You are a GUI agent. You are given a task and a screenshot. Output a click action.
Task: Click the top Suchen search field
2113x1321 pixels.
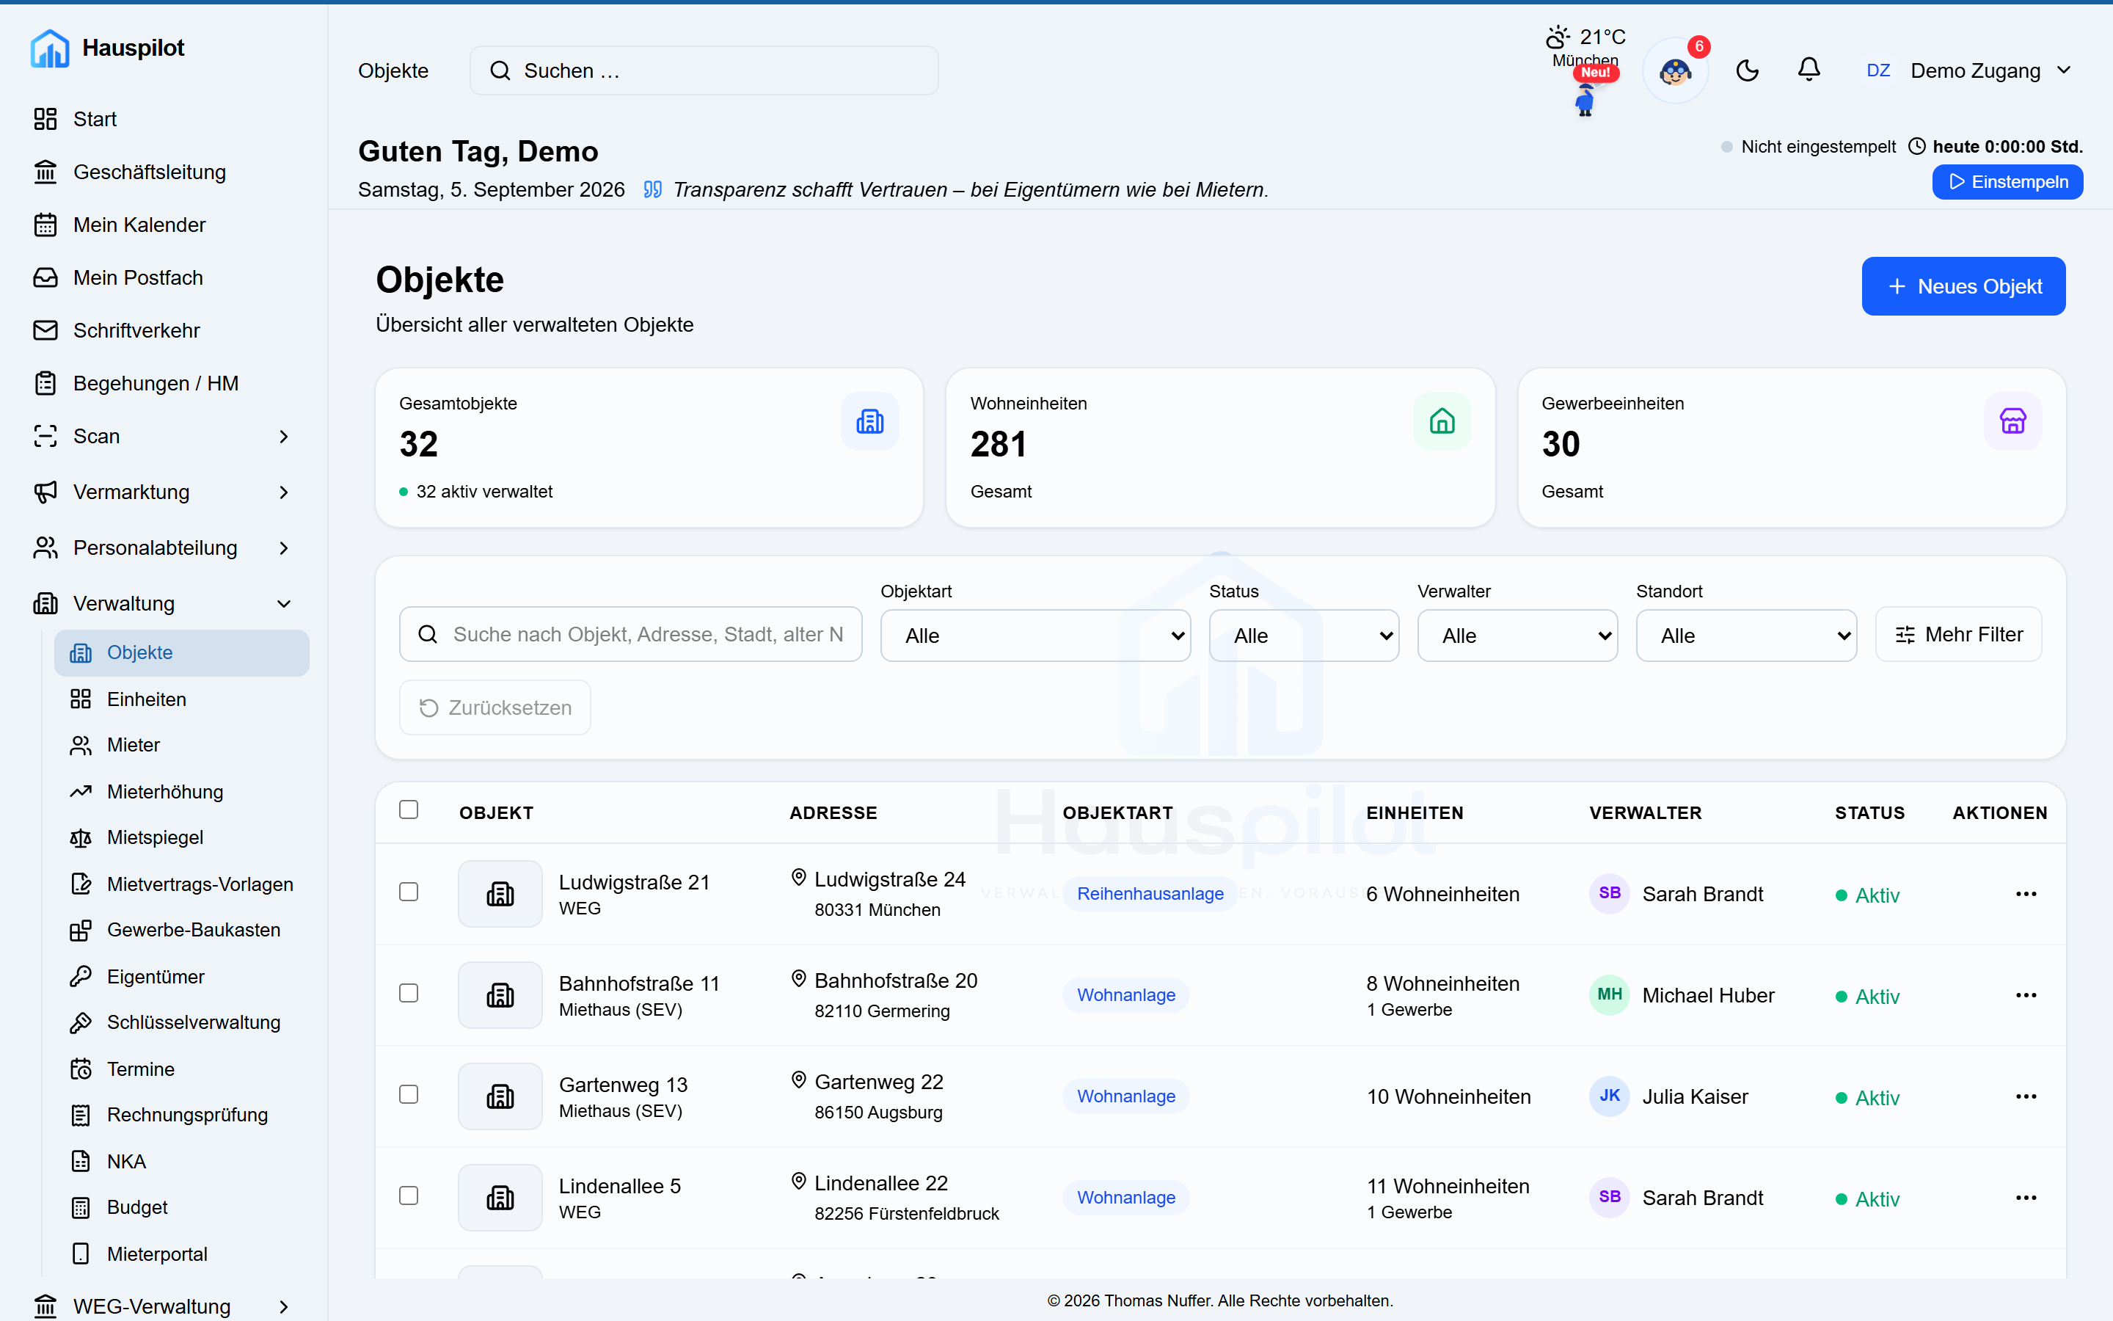(x=704, y=70)
